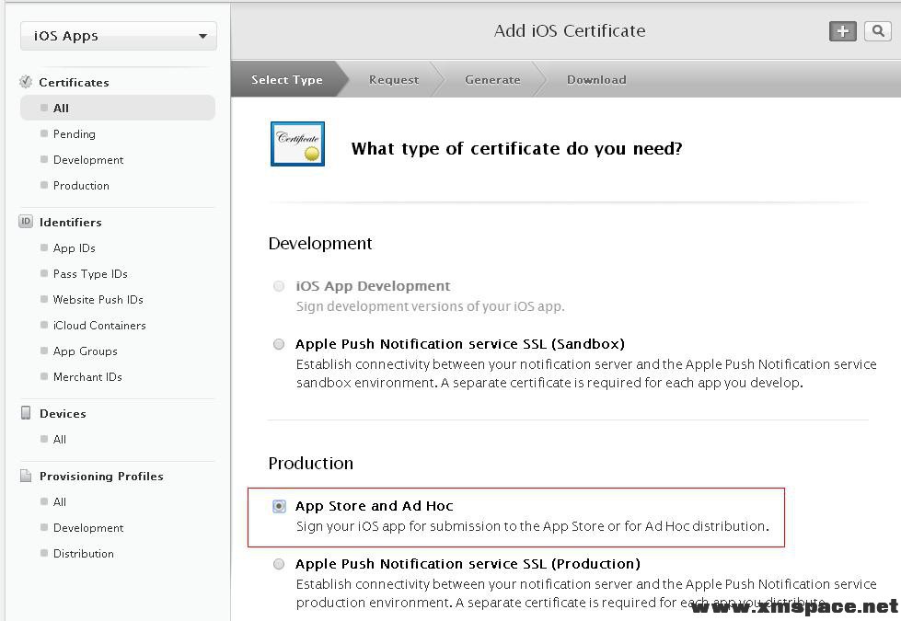Go to the Generate step
Viewport: 901px width, 621px height.
tap(493, 80)
